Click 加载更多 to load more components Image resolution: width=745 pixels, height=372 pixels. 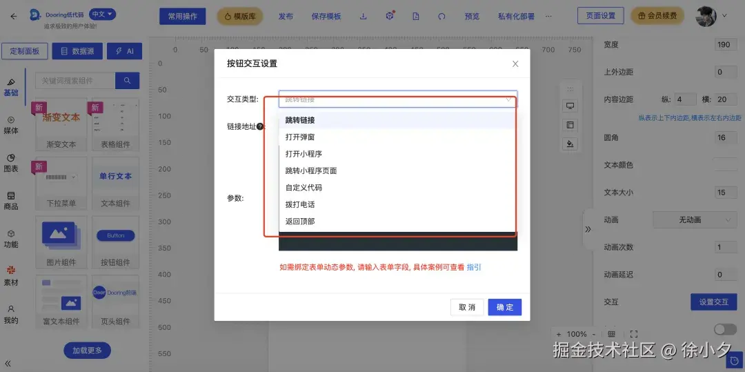88,351
